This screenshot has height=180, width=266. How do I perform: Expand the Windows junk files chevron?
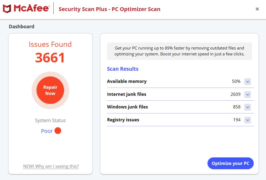point(247,107)
